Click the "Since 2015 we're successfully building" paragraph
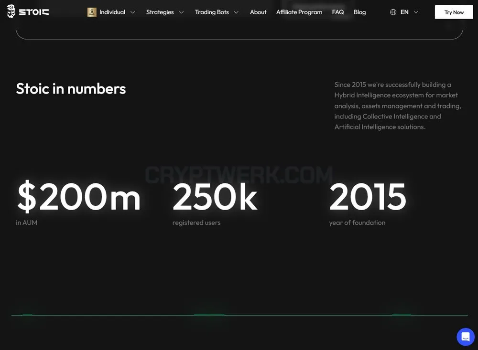 398,106
